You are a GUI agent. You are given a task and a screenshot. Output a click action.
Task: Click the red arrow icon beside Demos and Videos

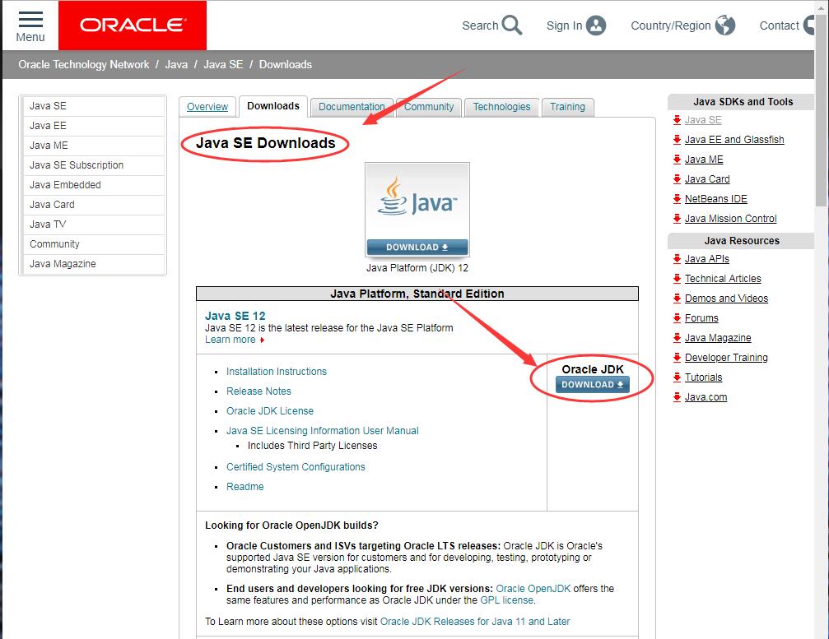(677, 299)
